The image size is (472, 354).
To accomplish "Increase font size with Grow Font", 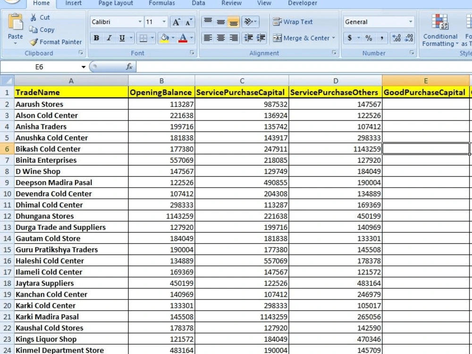I will (x=176, y=22).
